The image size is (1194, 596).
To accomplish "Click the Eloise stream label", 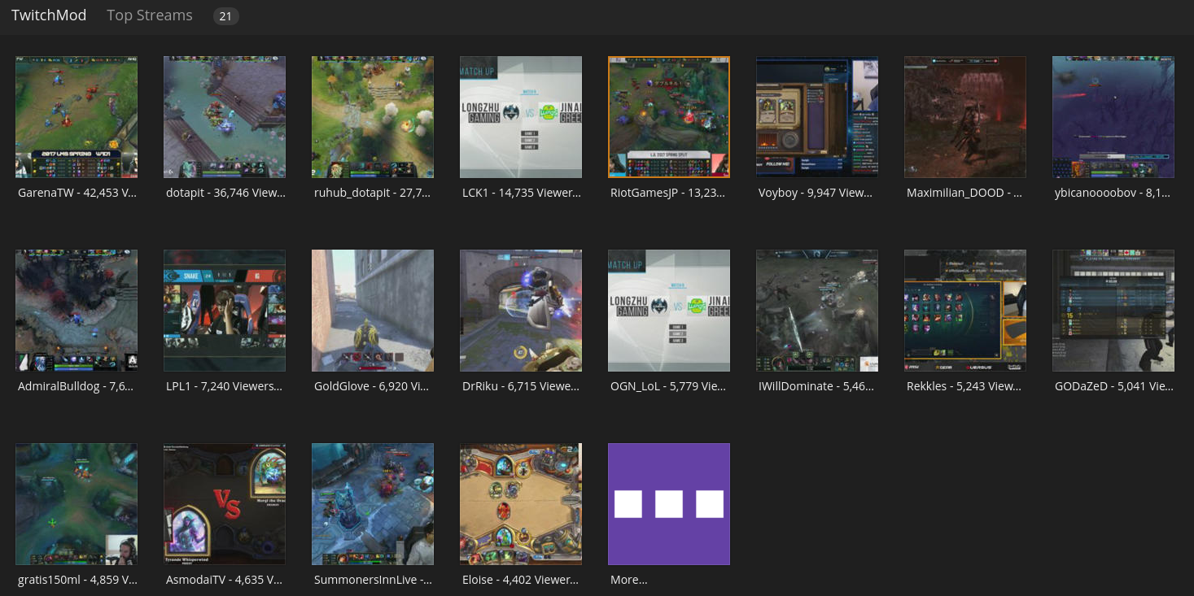I will point(521,580).
